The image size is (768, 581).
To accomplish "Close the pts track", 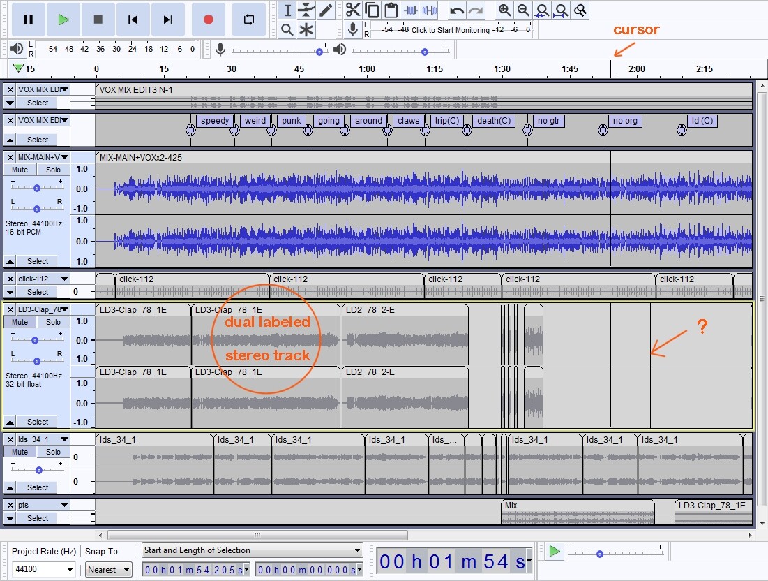I will [x=10, y=505].
